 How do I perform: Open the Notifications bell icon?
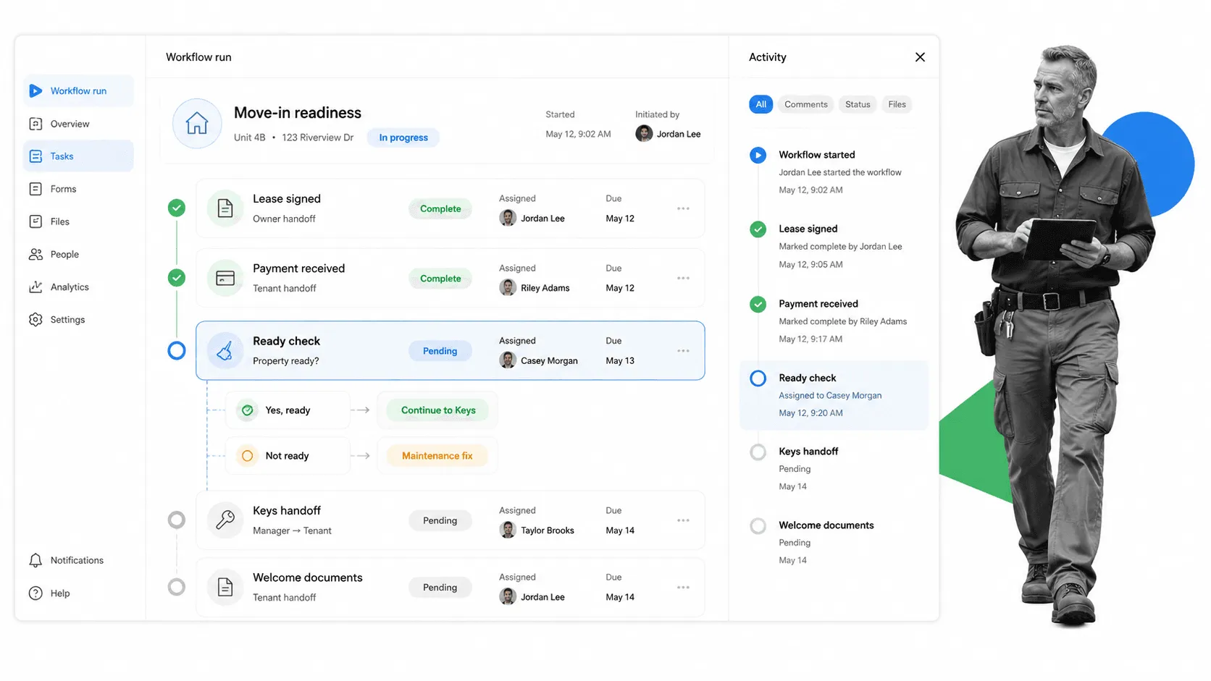tap(35, 560)
